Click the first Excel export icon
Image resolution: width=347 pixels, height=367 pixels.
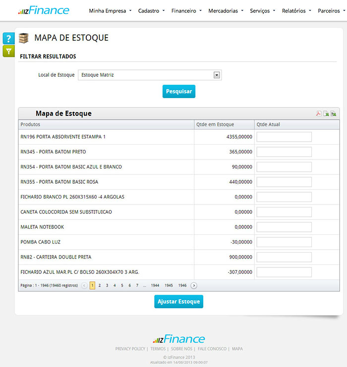326,113
